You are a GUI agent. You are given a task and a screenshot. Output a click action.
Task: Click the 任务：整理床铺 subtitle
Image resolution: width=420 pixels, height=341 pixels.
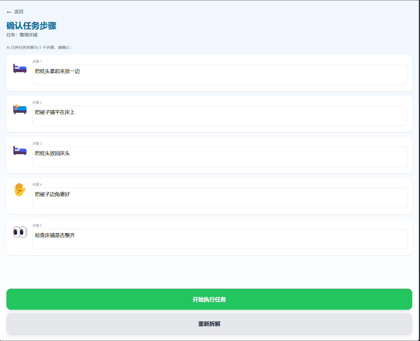coord(22,35)
